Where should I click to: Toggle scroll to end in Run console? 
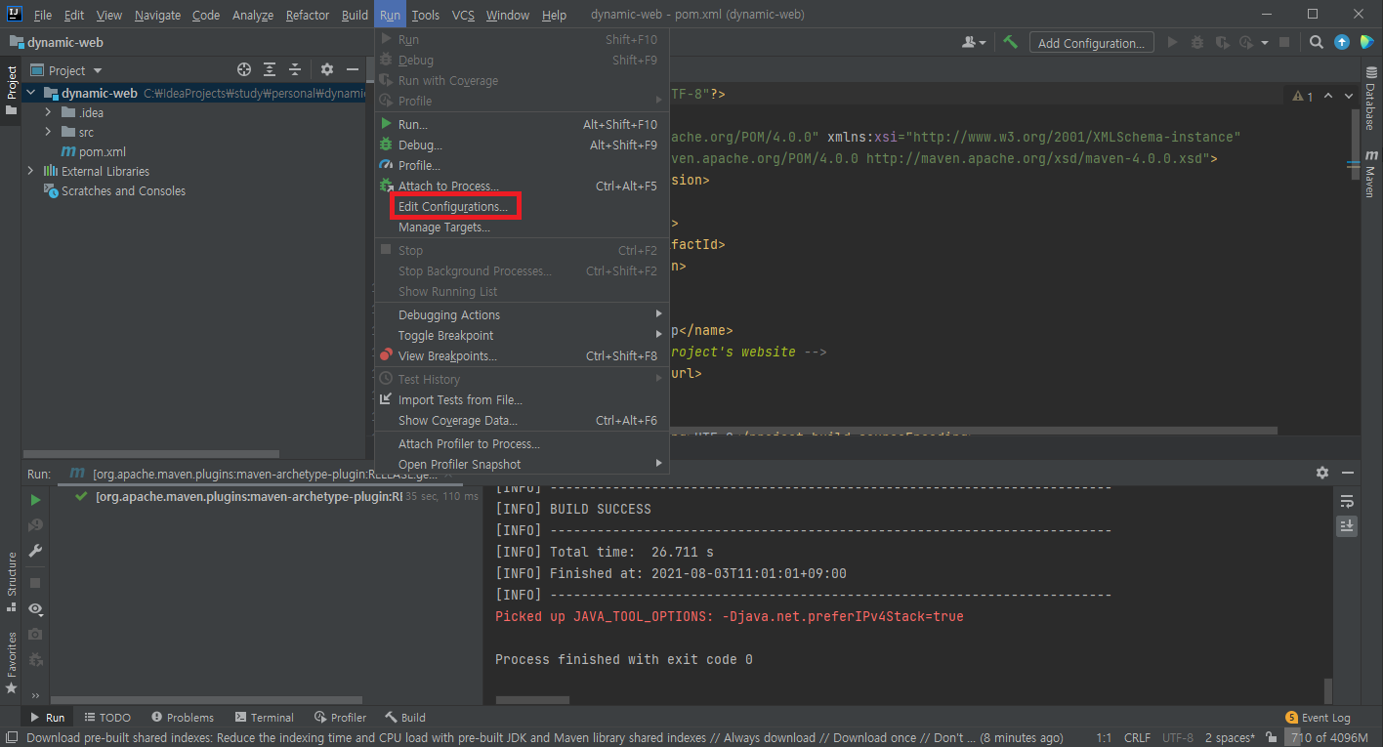[1347, 525]
